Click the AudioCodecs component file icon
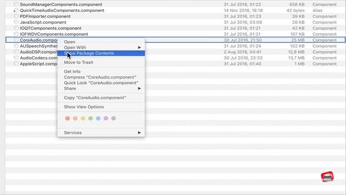Screen dimensions: 346x195 tap(16, 58)
